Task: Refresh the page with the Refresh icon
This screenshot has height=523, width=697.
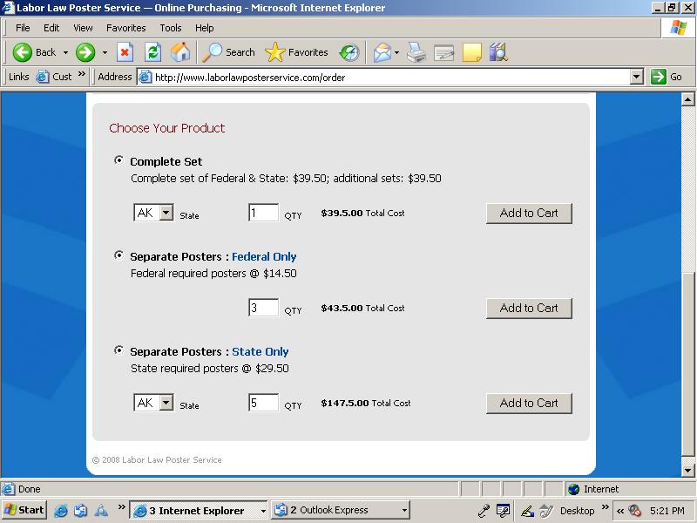Action: (x=152, y=52)
